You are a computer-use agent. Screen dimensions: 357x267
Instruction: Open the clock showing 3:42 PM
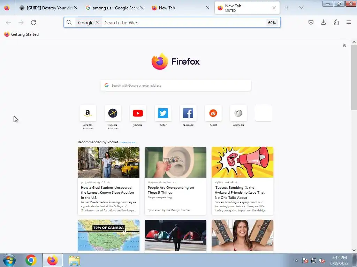[339, 260]
